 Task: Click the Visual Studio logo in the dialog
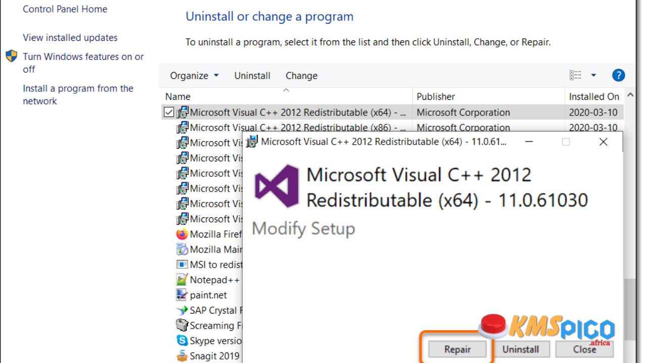[277, 186]
